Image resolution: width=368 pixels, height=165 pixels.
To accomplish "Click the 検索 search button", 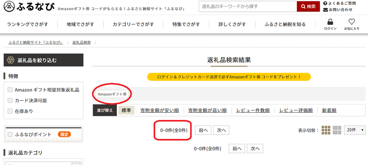I will pyautogui.click(x=308, y=6).
